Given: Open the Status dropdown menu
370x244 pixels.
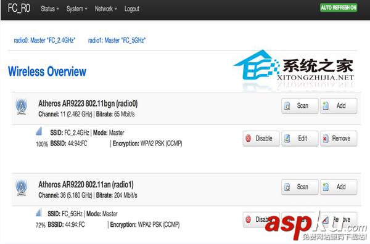Looking at the screenshot, I should click(49, 9).
